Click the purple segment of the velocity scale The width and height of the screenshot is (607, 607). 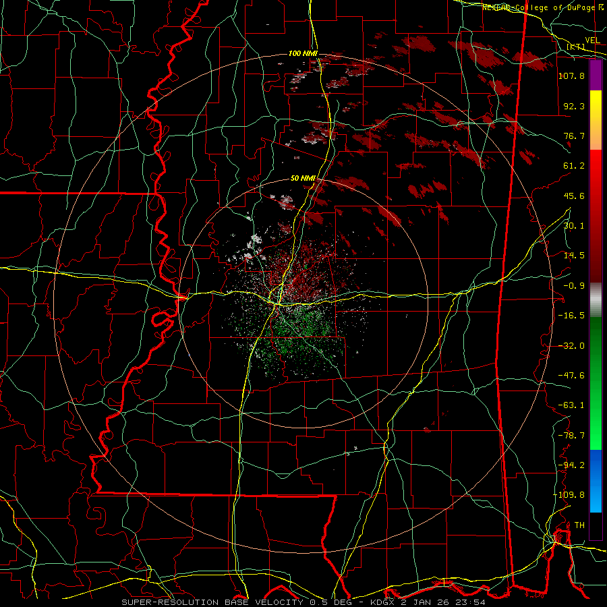click(596, 75)
